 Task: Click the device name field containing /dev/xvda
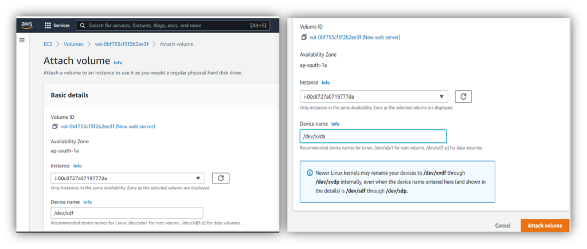click(373, 136)
